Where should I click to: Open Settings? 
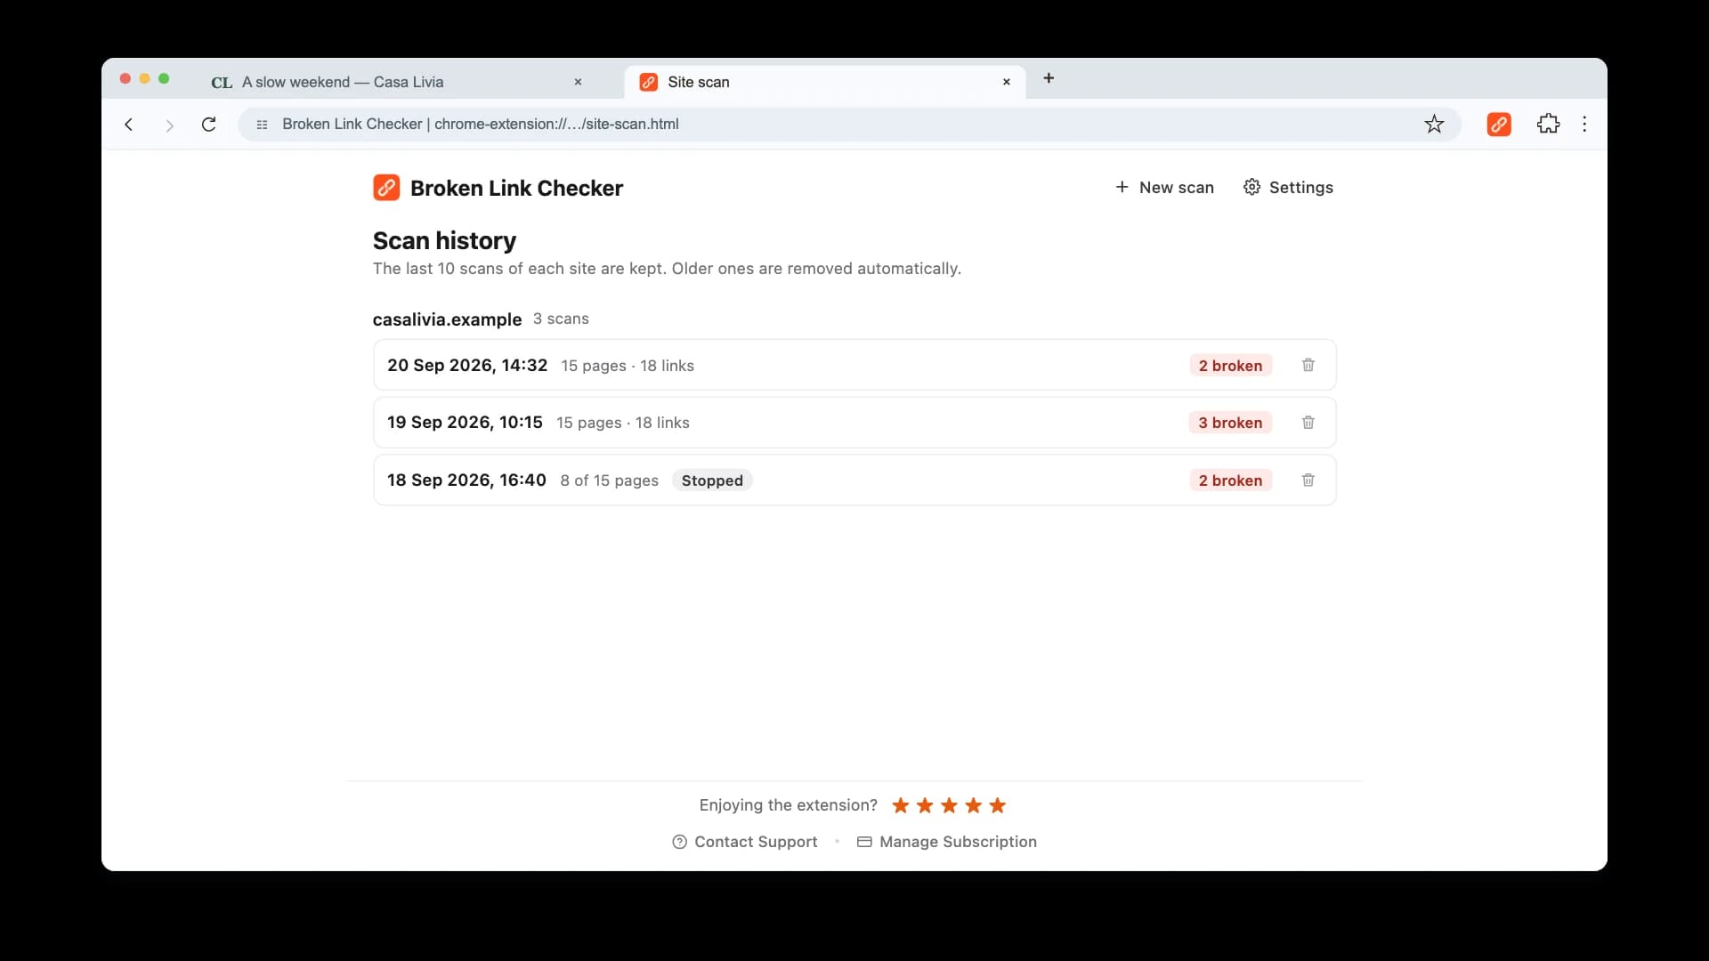click(x=1288, y=188)
